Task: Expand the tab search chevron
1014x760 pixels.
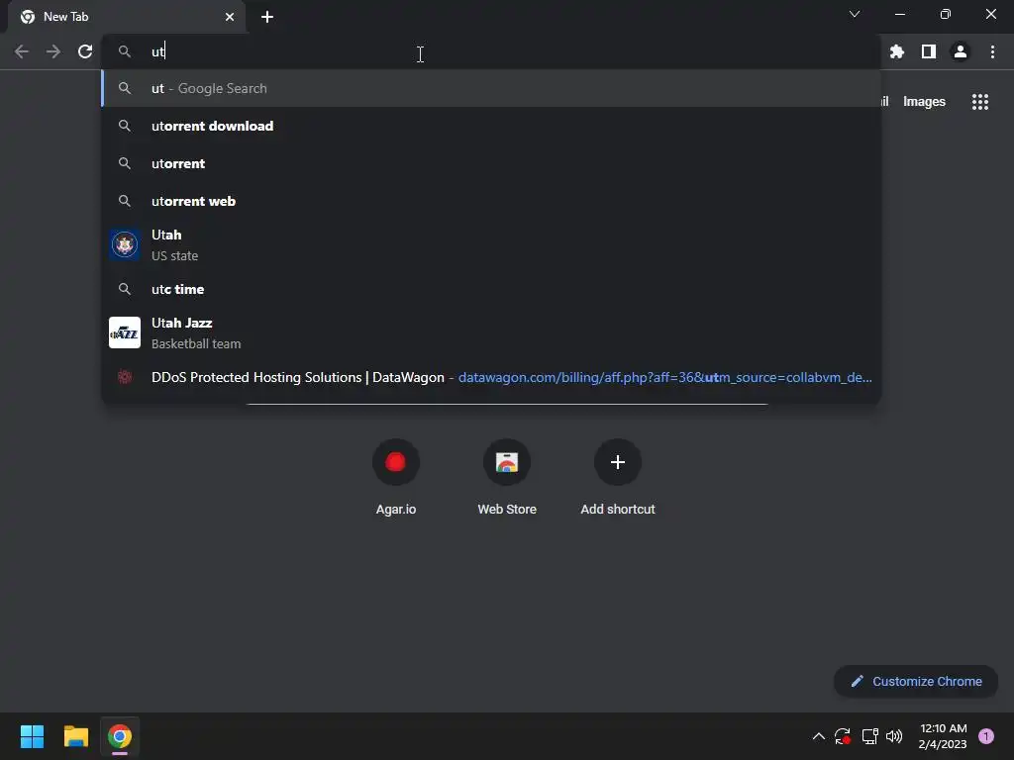Action: 855,14
